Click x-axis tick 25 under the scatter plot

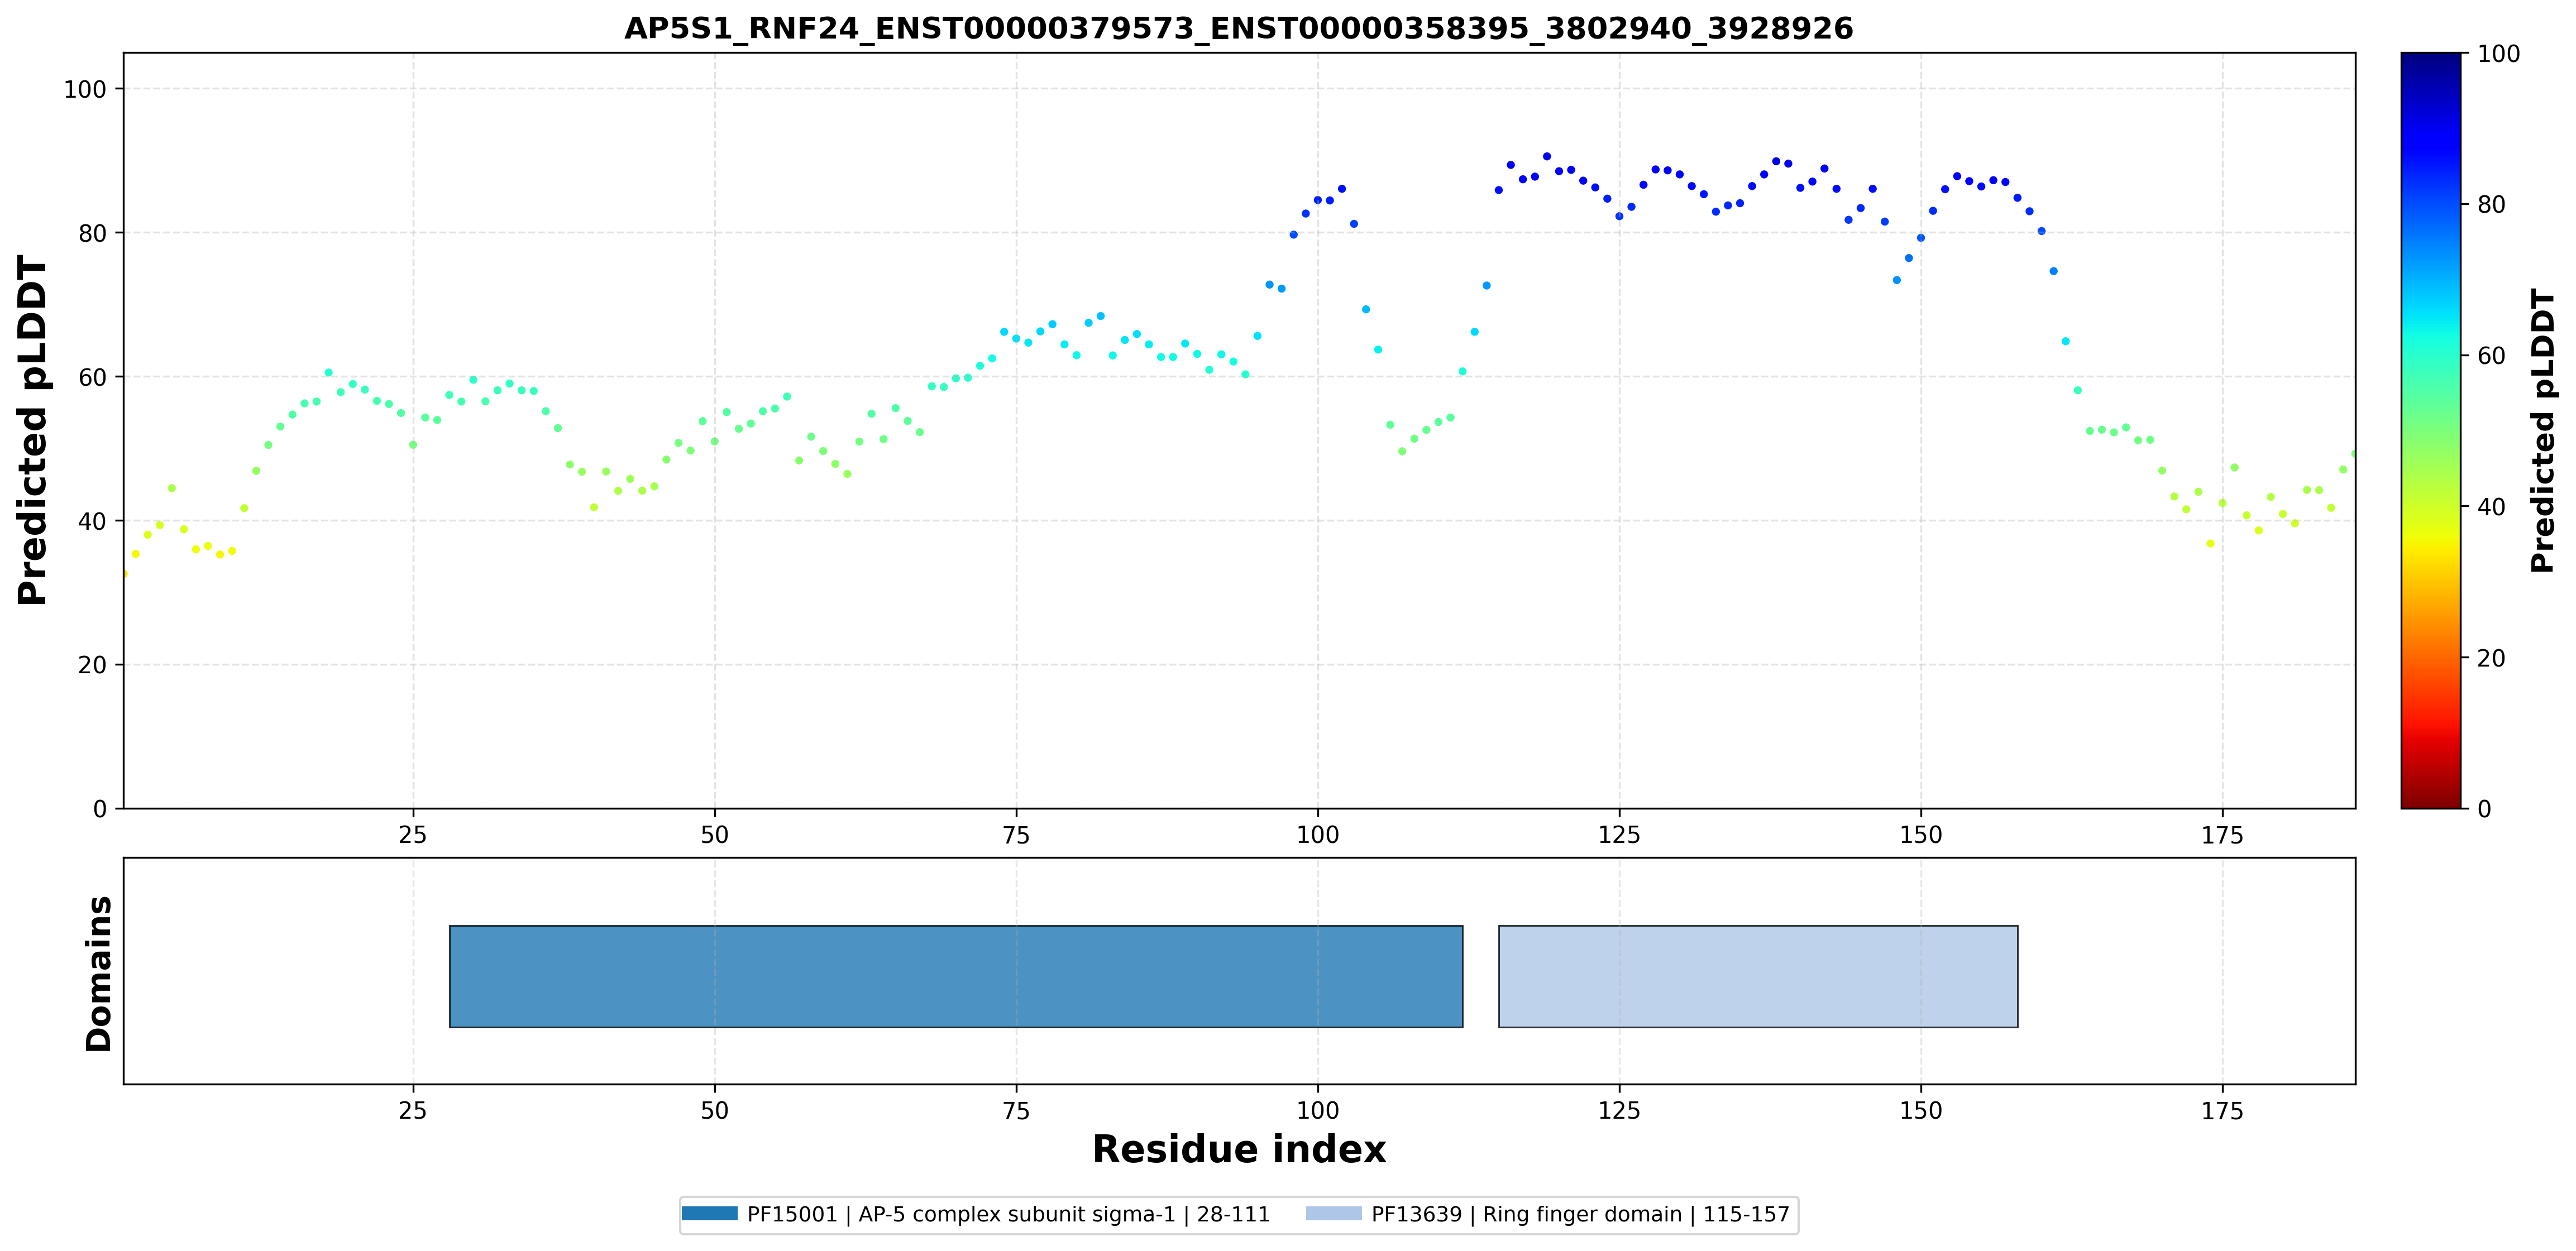[412, 835]
